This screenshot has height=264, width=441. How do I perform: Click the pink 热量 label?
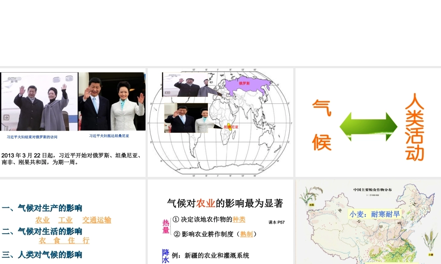point(166,227)
